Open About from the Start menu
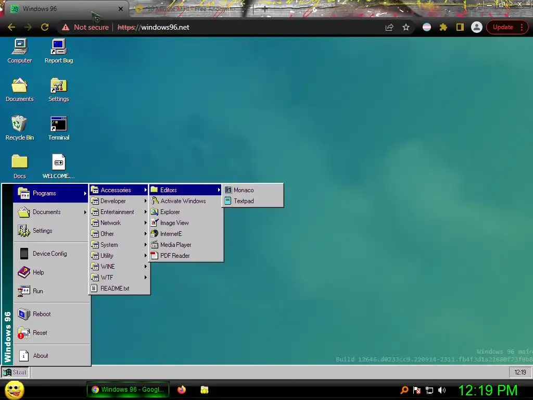The image size is (533, 400). [x=52, y=355]
